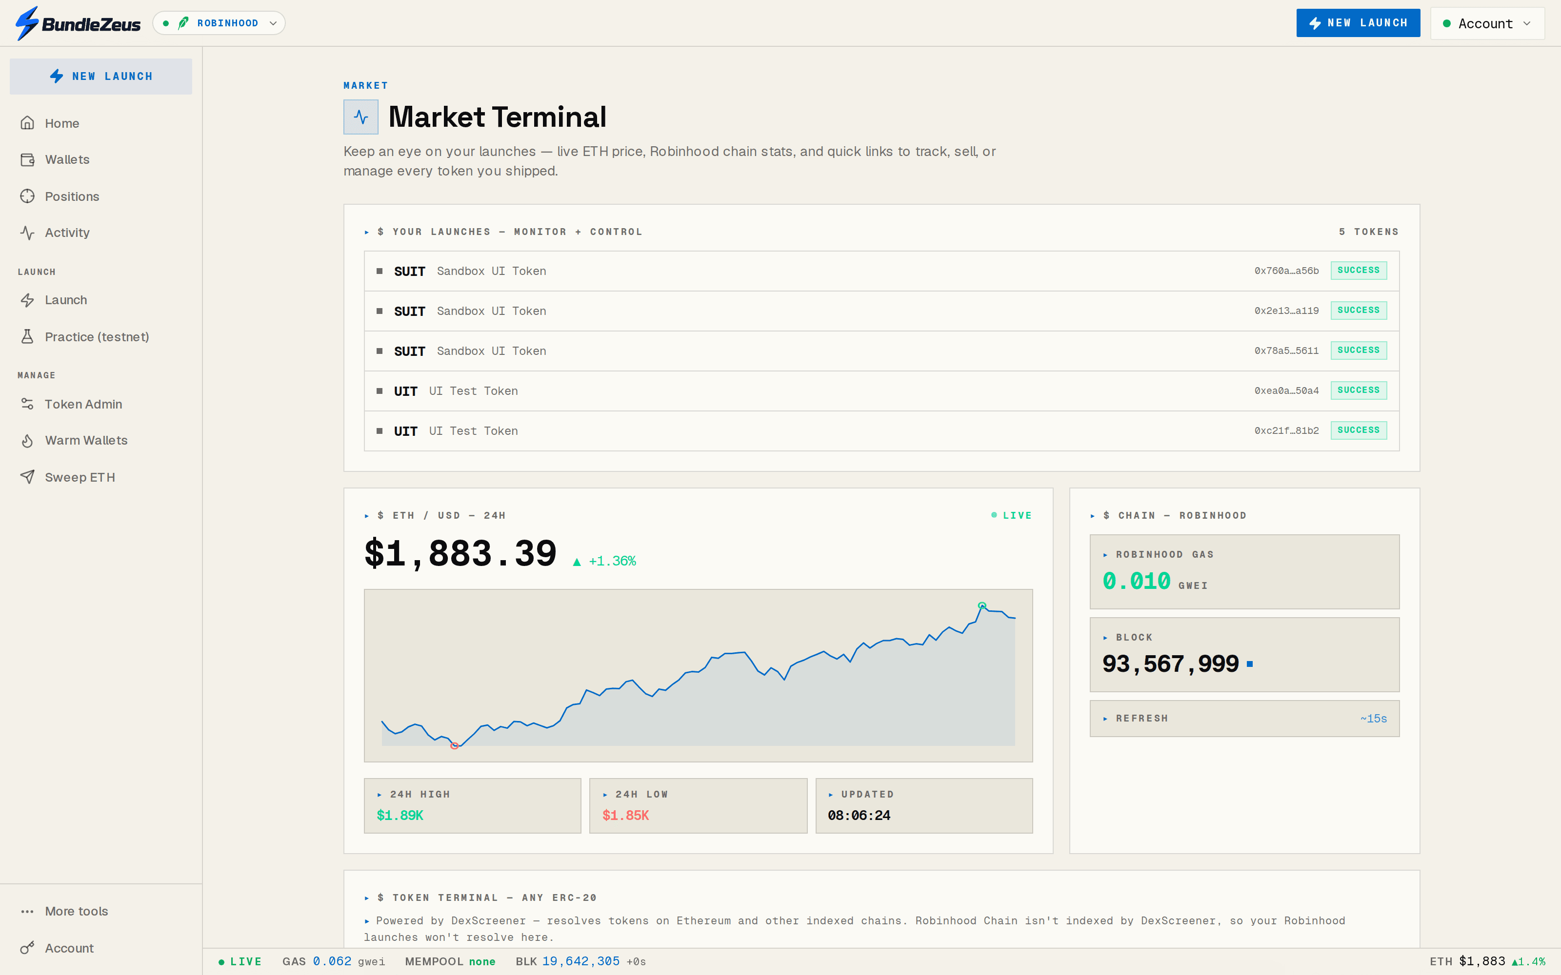Viewport: 1561px width, 975px height.
Task: Click the Home house icon
Action: pos(27,122)
